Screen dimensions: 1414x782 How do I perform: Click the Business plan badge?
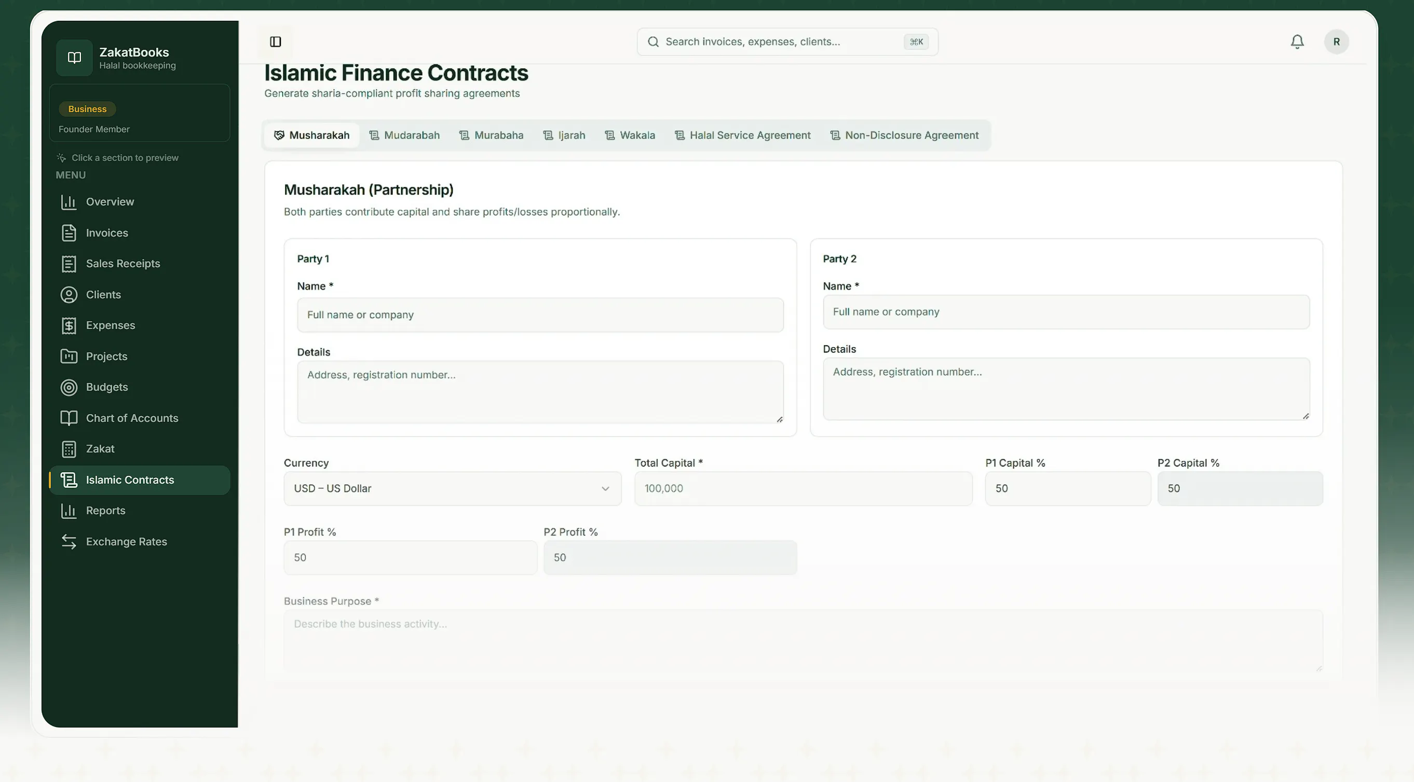(87, 108)
